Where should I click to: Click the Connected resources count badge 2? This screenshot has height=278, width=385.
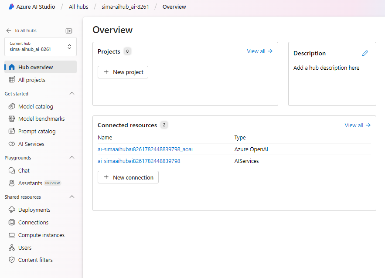pos(164,125)
